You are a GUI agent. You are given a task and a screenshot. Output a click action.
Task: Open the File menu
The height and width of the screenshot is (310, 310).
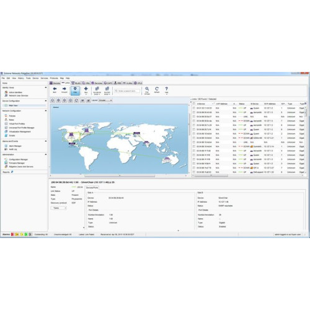pyautogui.click(x=3, y=78)
